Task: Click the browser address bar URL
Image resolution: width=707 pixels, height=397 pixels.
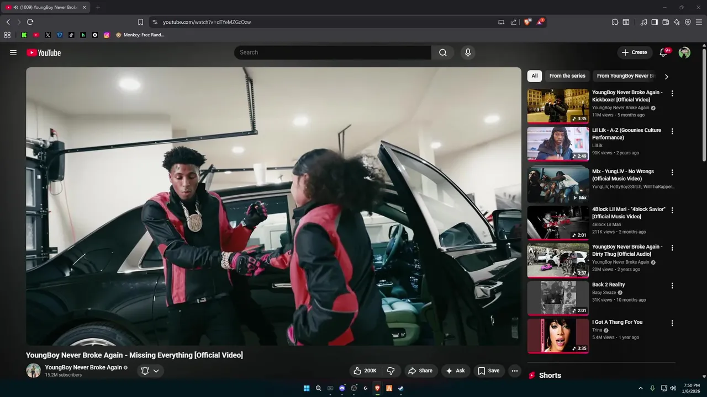Action: coord(207,22)
